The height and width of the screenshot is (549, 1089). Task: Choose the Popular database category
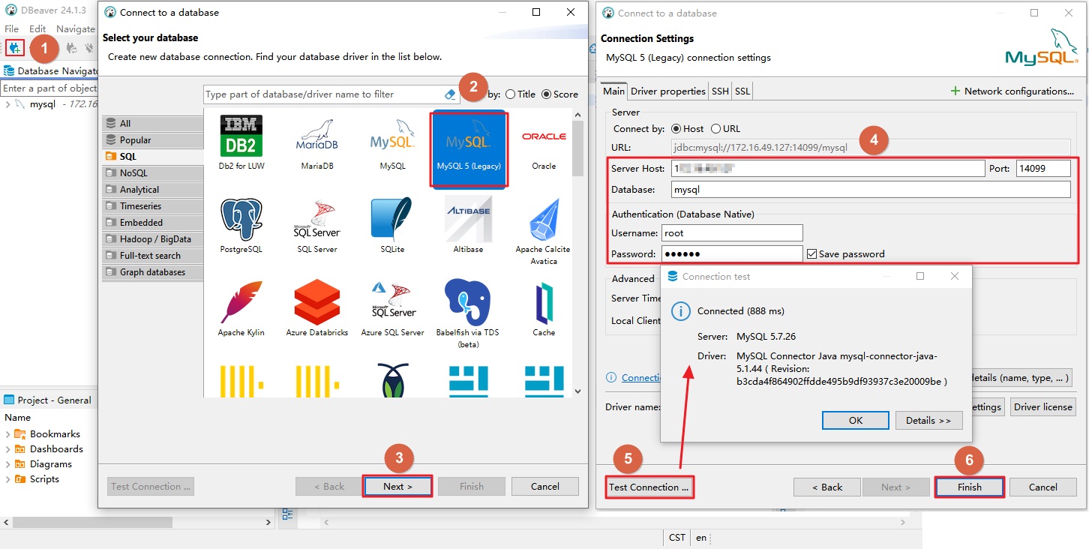click(153, 139)
